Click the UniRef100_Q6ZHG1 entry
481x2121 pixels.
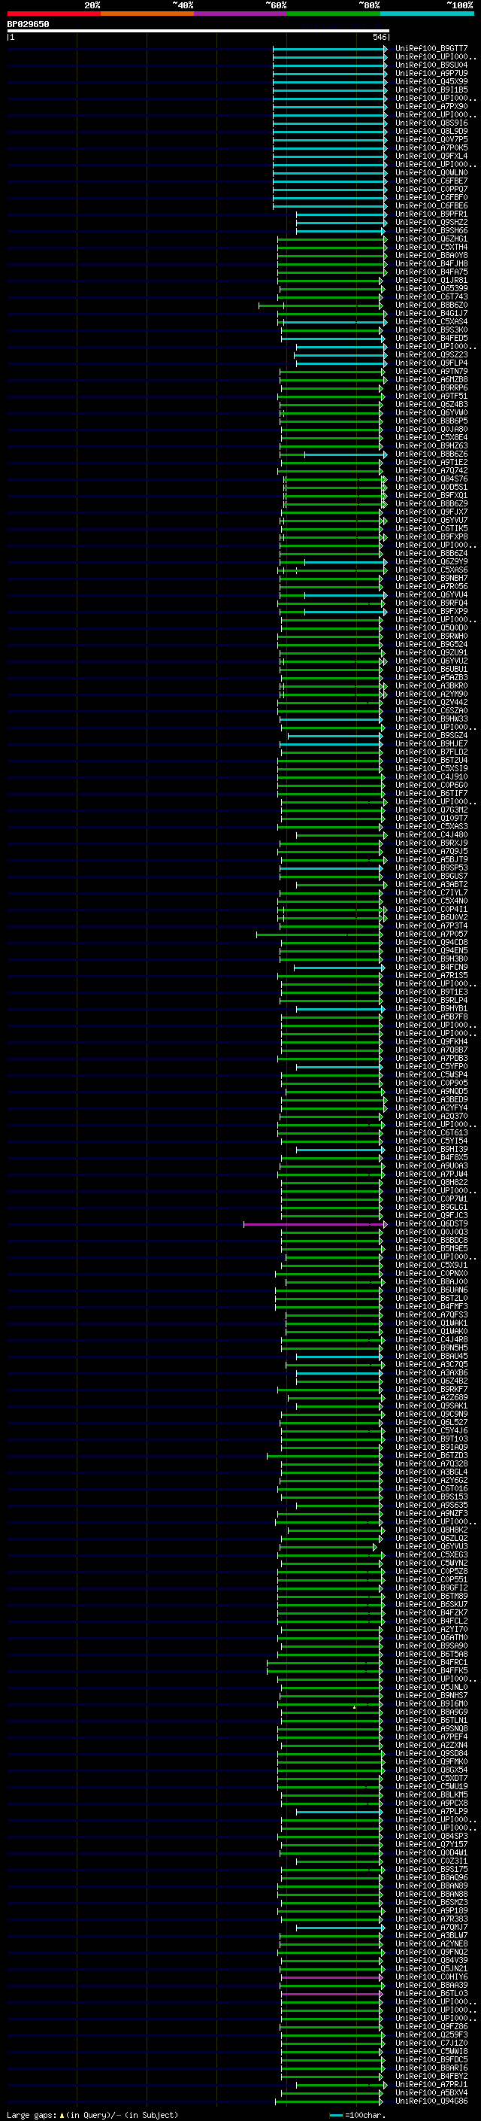tap(431, 239)
